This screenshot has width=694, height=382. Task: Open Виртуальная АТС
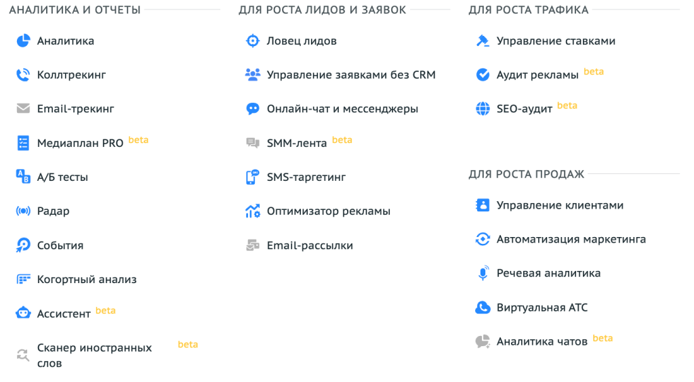(x=542, y=307)
